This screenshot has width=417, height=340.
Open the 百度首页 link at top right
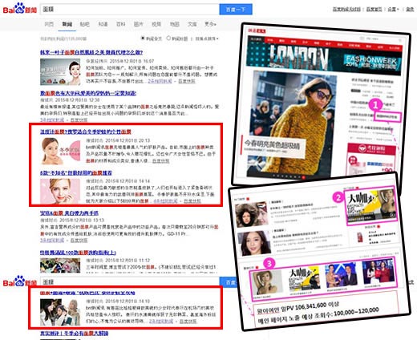[374, 9]
